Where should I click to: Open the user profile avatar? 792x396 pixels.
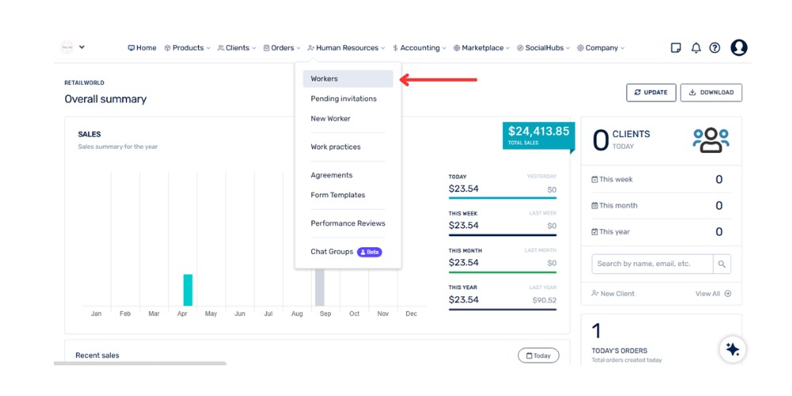[738, 48]
